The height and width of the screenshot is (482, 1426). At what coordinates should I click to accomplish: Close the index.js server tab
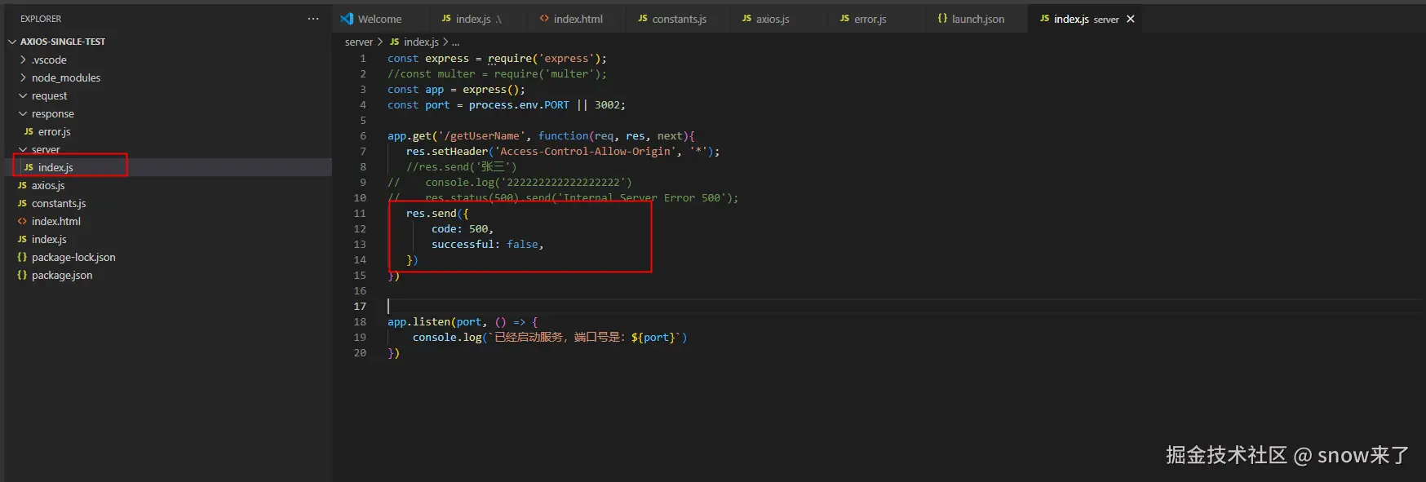(1131, 19)
